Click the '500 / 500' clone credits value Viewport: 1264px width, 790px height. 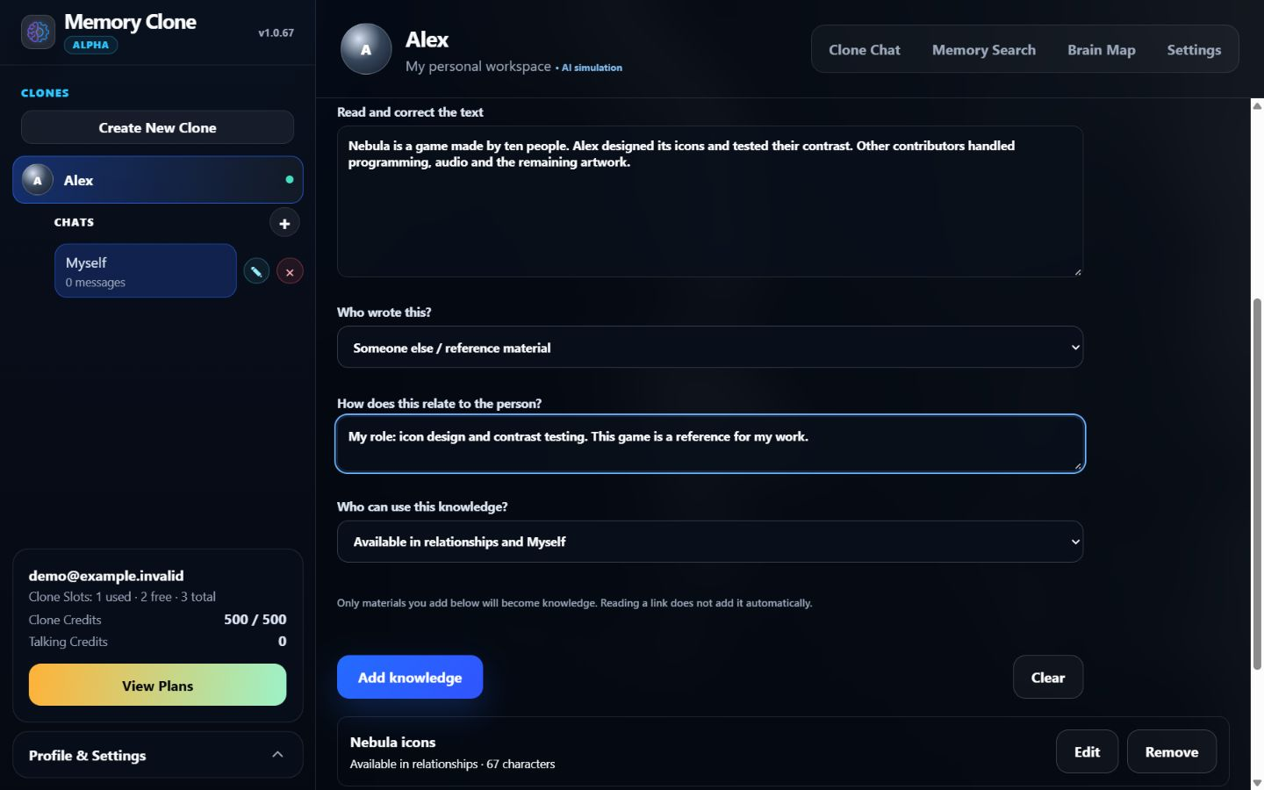coord(255,619)
